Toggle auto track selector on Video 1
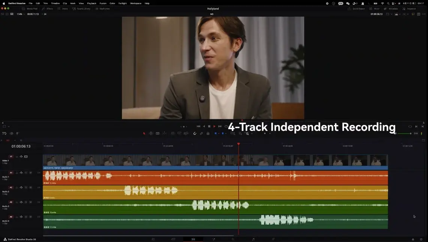This screenshot has height=242, width=428. [21, 157]
